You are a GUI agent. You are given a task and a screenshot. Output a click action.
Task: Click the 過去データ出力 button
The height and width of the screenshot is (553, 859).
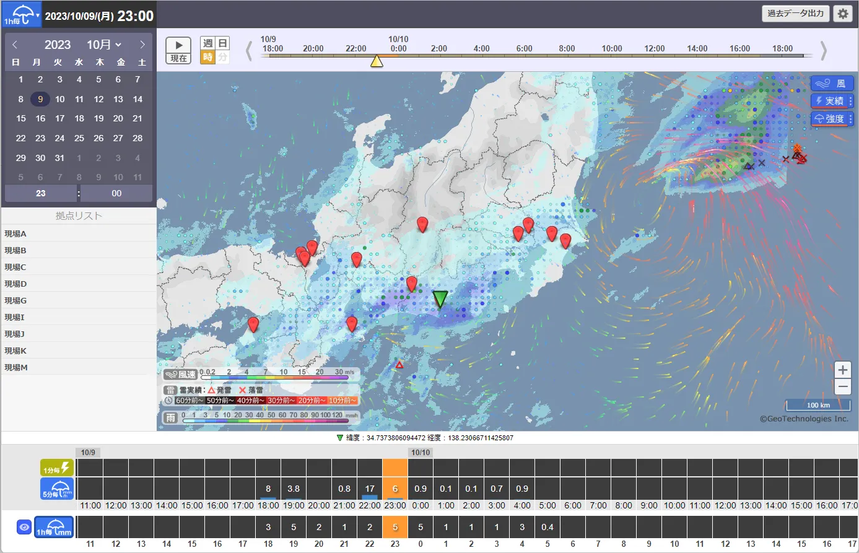point(795,14)
